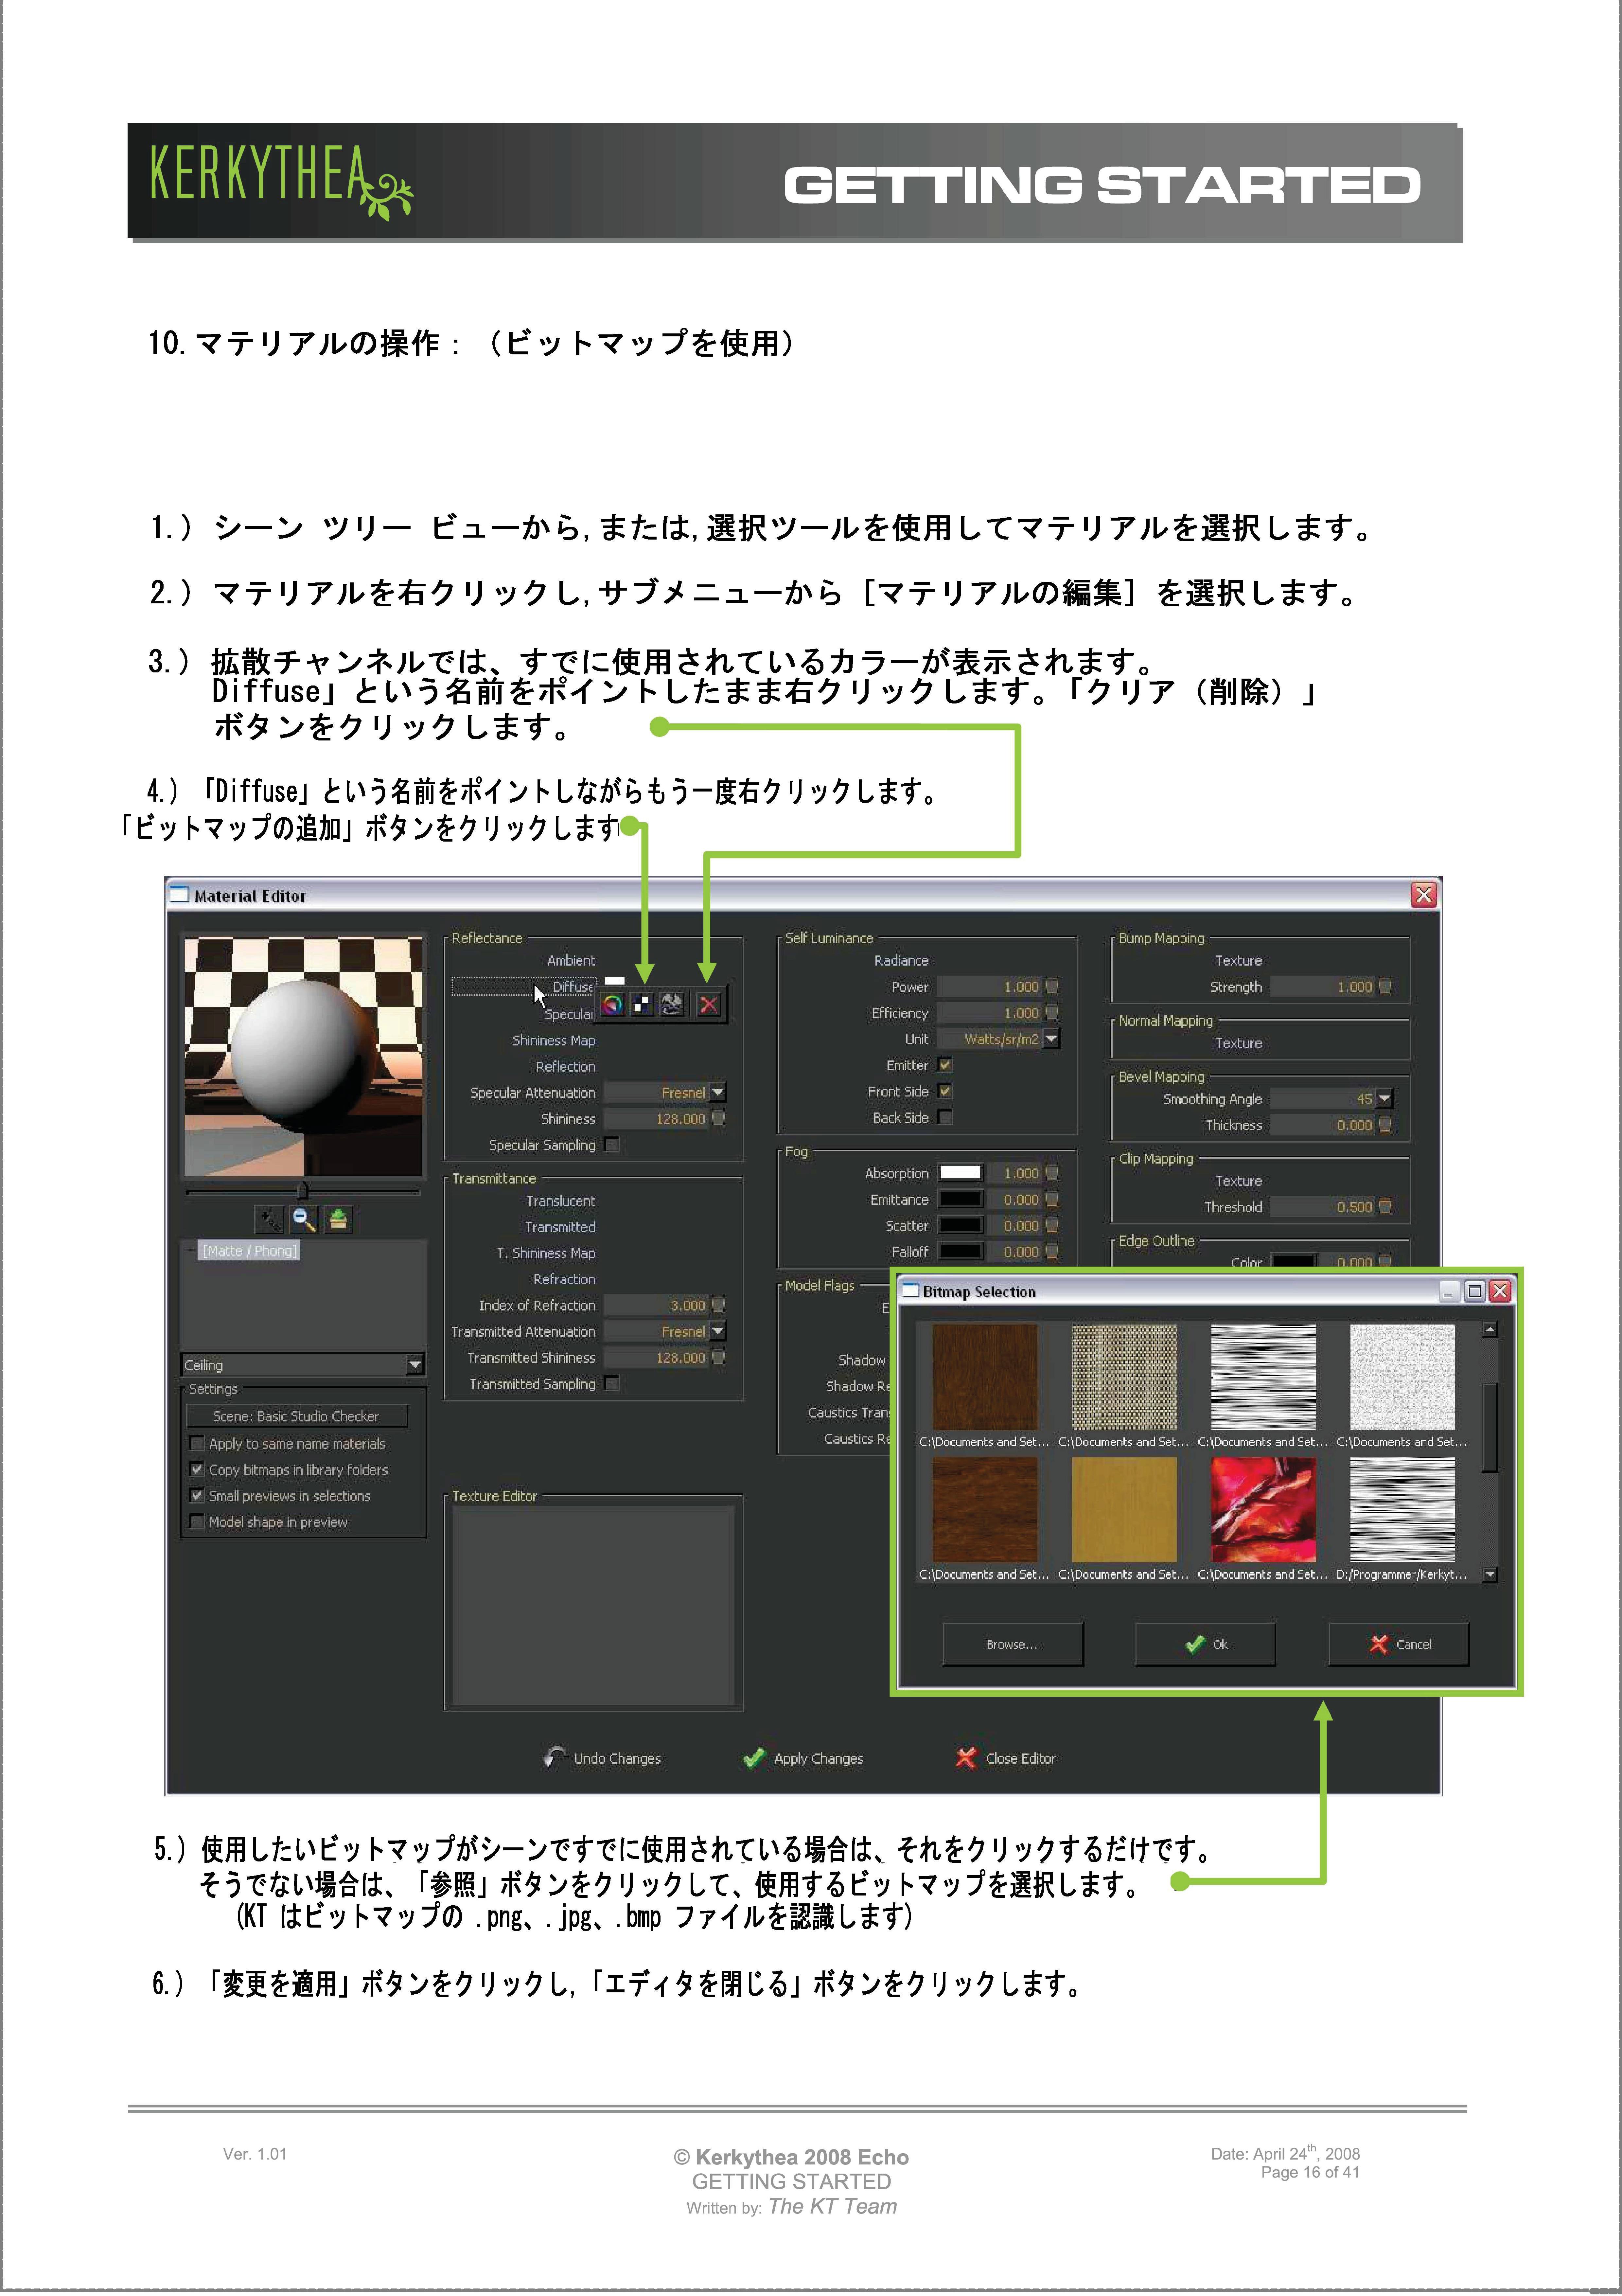Enable the Back Side checkbox
Image resolution: width=1622 pixels, height=2296 pixels.
pos(945,1117)
